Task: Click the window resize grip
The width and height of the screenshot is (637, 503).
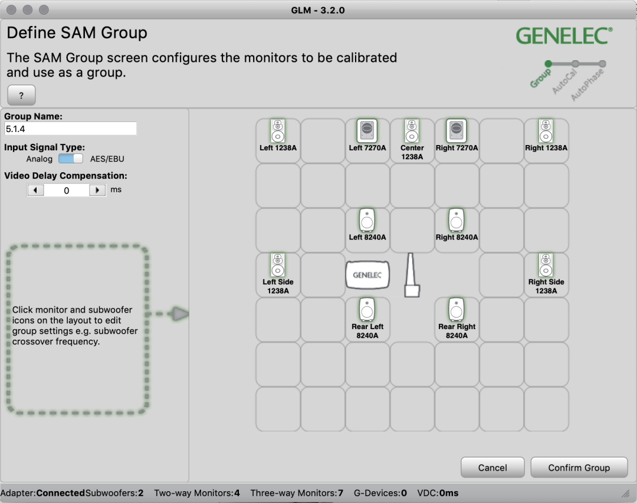Action: click(x=626, y=494)
